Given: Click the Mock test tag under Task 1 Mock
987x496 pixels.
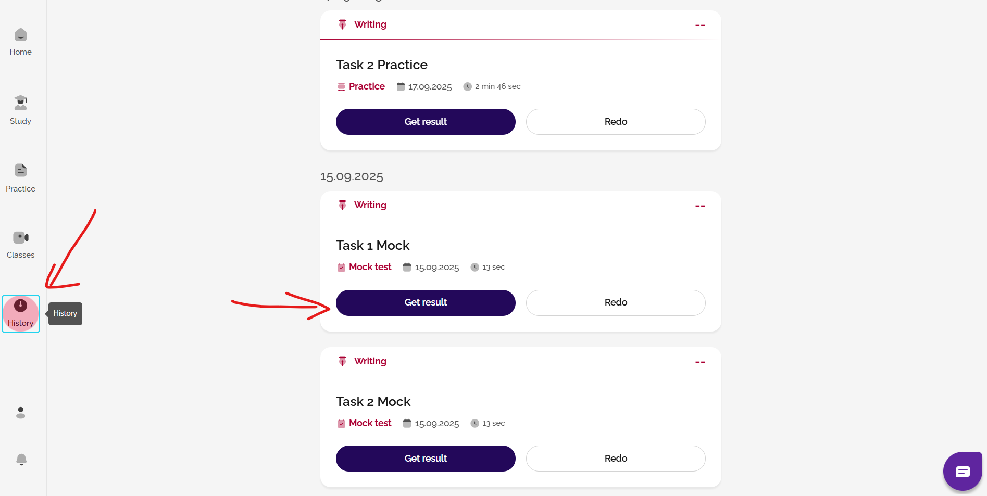Looking at the screenshot, I should pos(370,267).
